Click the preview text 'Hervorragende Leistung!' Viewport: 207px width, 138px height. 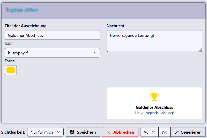click(x=154, y=113)
